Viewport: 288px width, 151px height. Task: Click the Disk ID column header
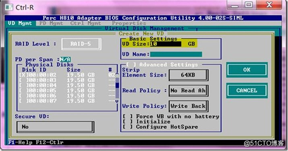click(x=34, y=70)
